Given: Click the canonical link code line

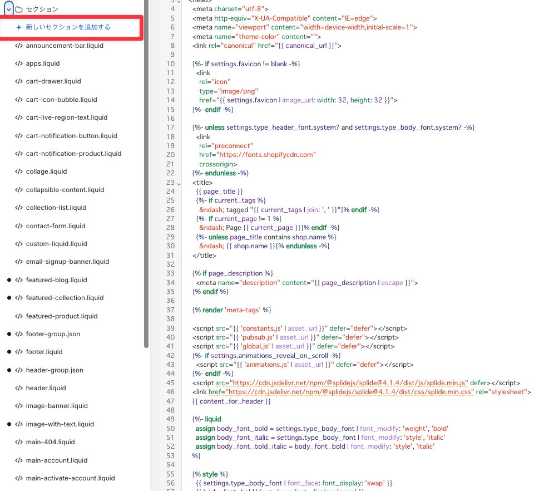Looking at the screenshot, I should pyautogui.click(x=267, y=46).
